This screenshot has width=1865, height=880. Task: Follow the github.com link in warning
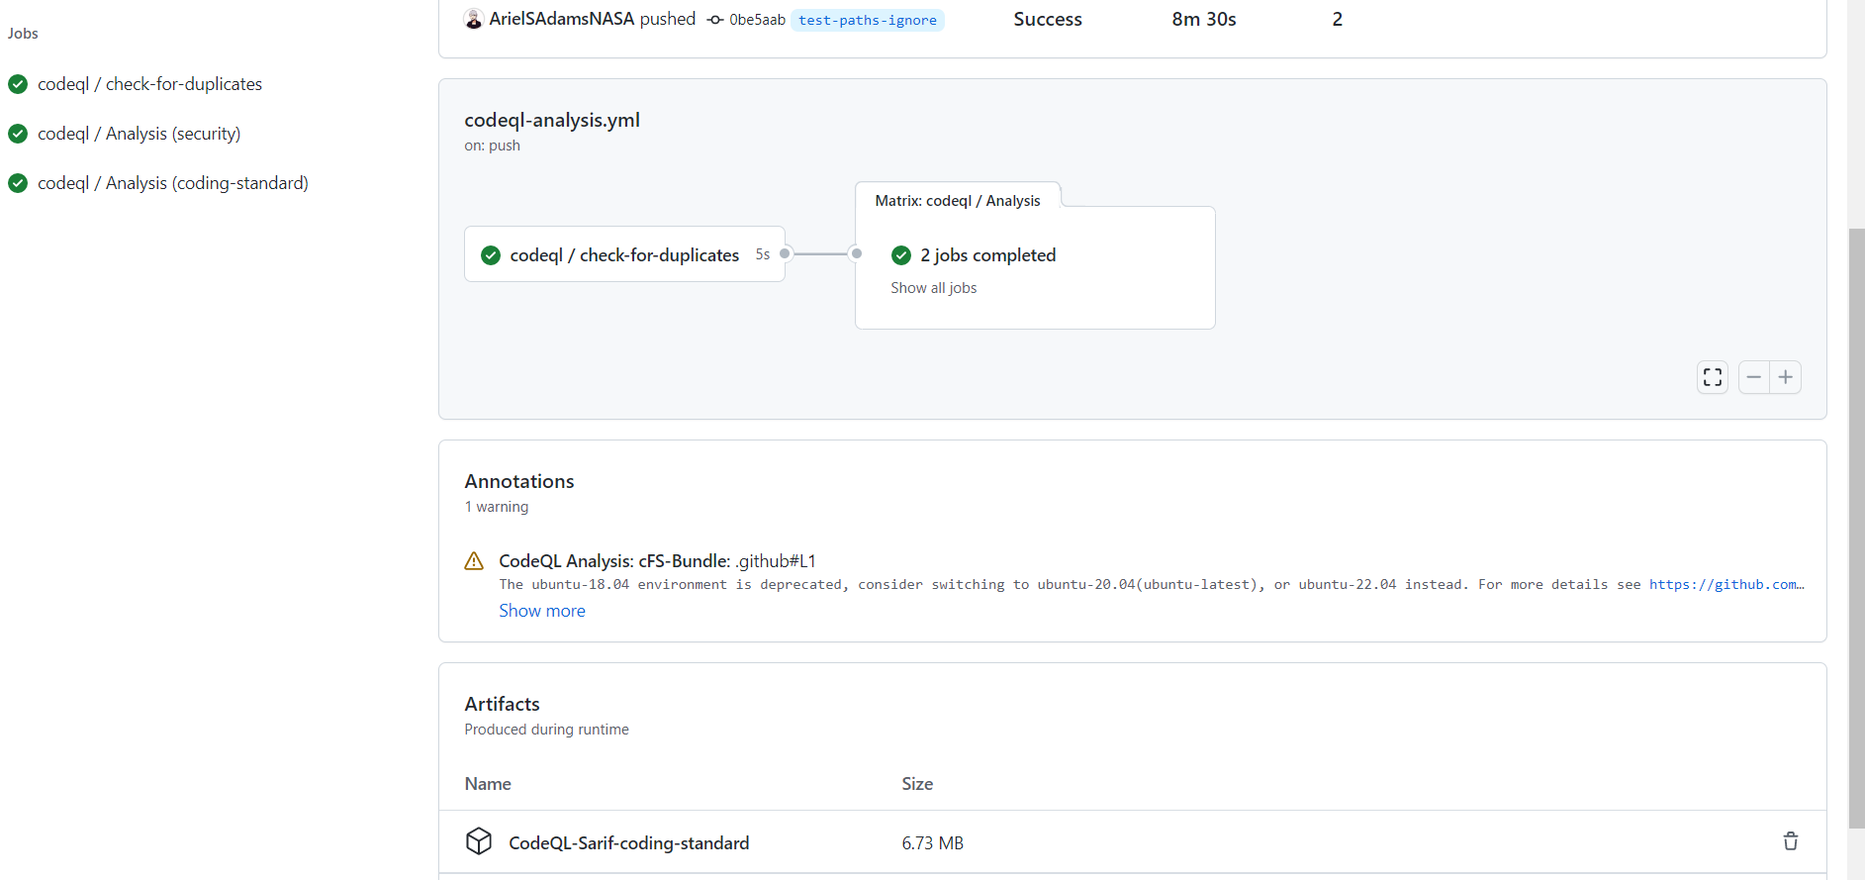pos(1725,585)
